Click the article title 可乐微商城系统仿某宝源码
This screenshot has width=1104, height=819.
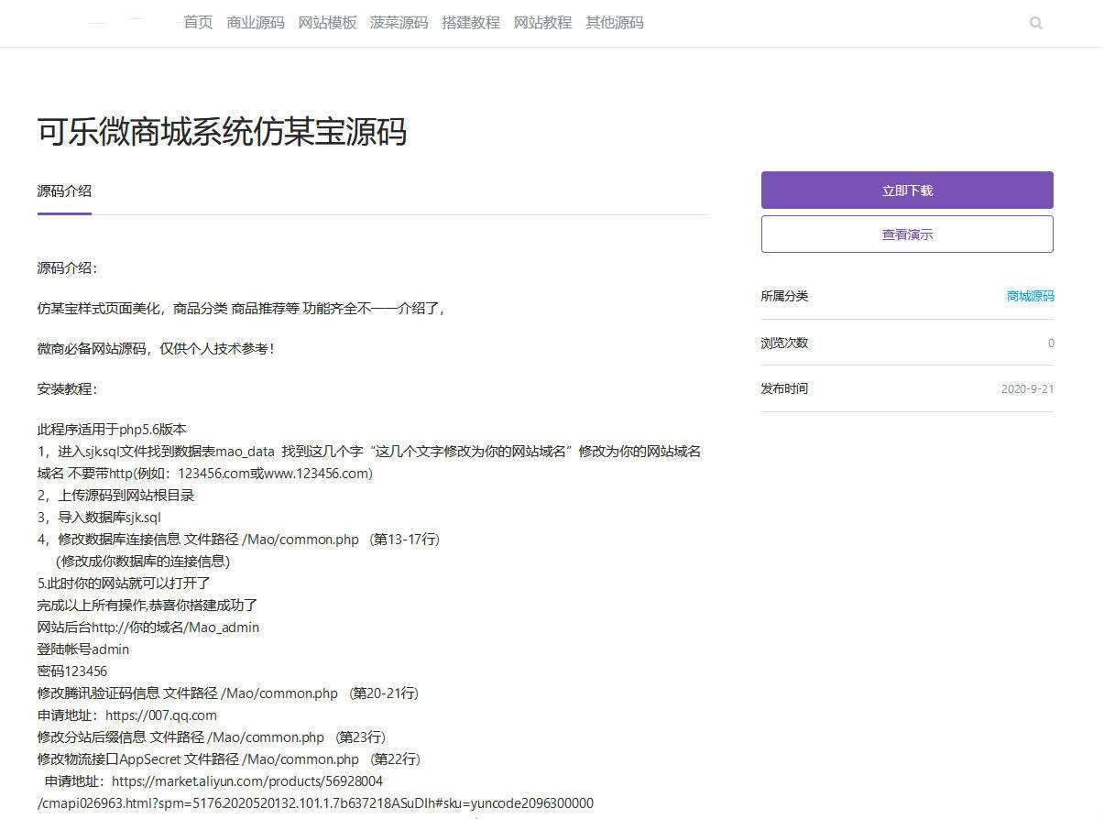(223, 134)
